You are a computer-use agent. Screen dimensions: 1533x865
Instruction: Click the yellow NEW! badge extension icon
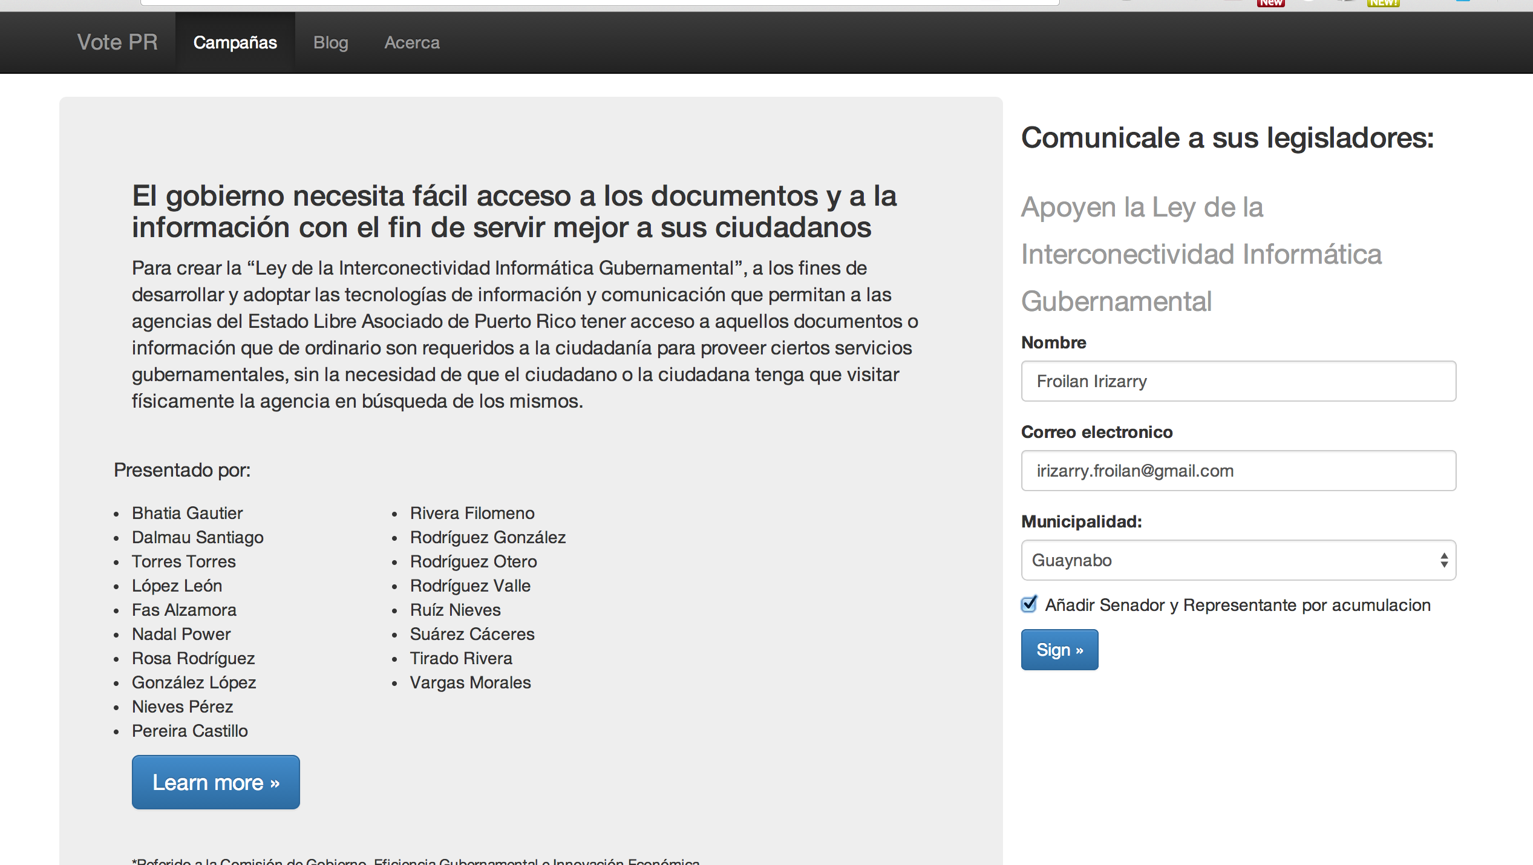point(1383,3)
